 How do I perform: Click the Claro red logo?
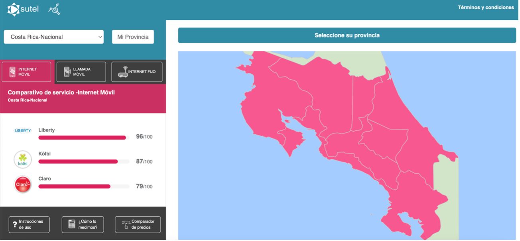tap(23, 184)
